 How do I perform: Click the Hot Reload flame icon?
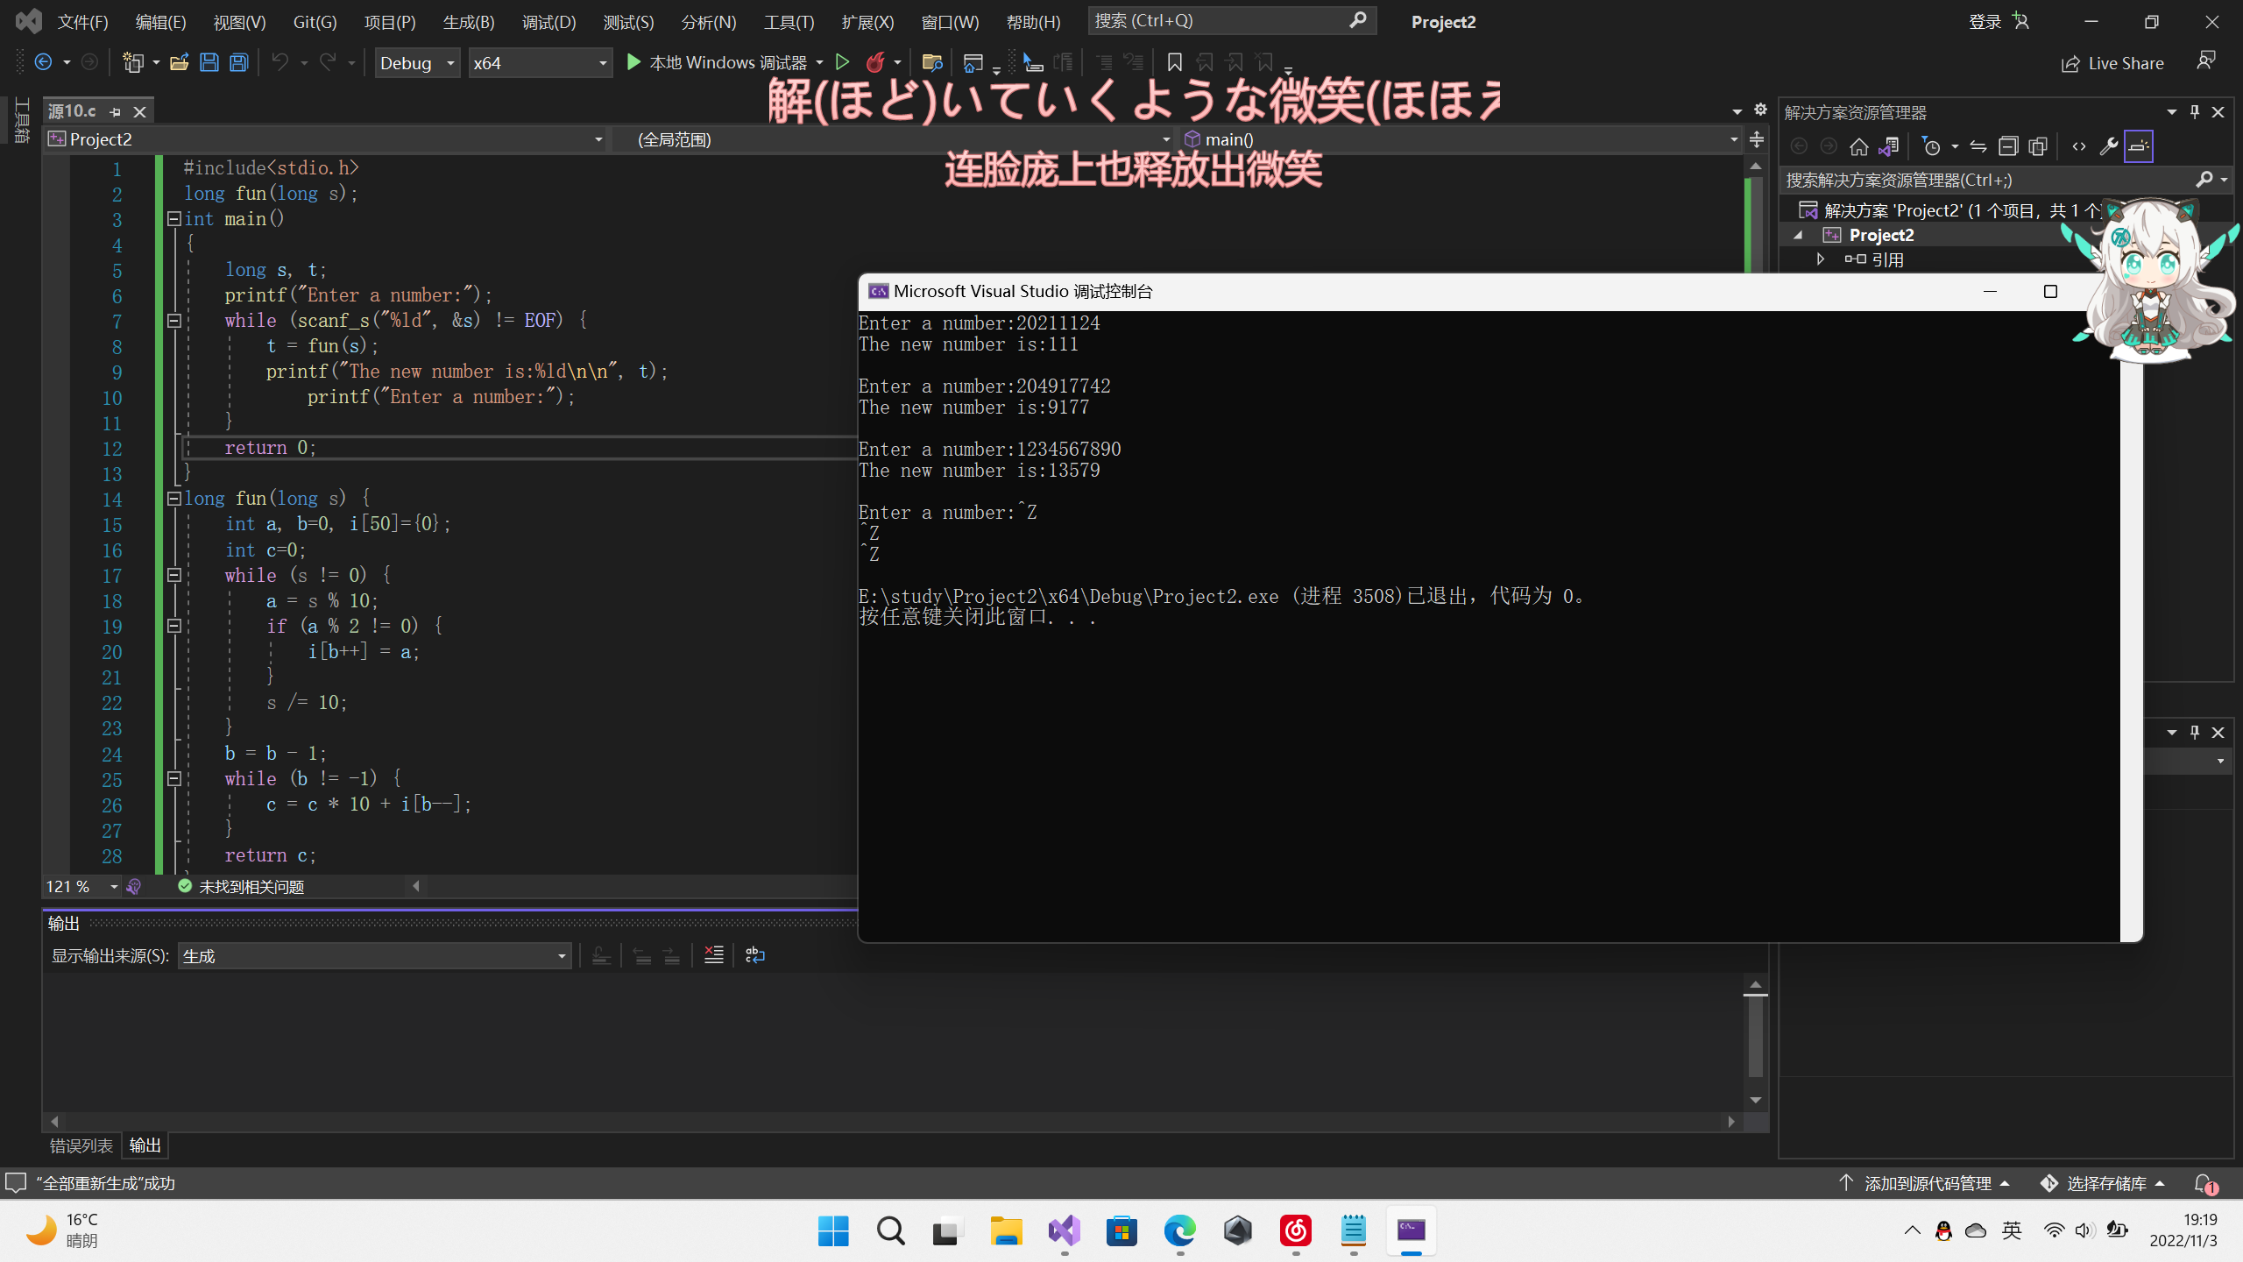point(874,62)
